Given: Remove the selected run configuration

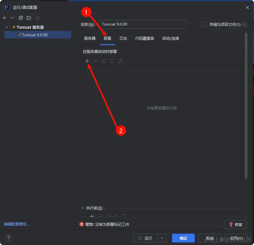Looking at the screenshot, I should (x=13, y=18).
